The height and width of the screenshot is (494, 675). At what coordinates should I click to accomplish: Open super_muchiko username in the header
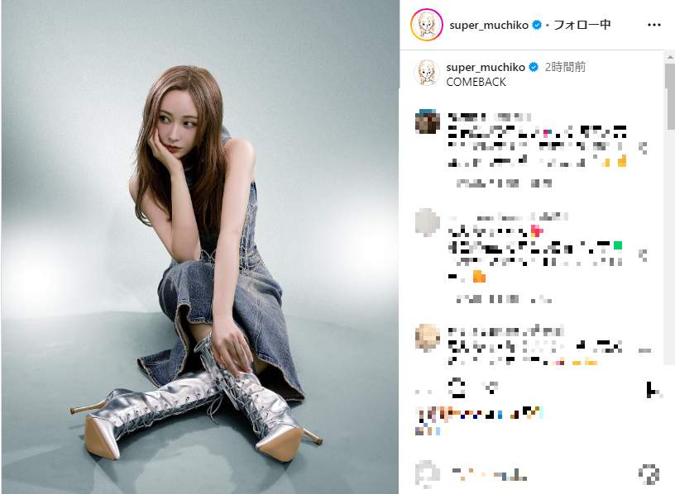tap(489, 26)
